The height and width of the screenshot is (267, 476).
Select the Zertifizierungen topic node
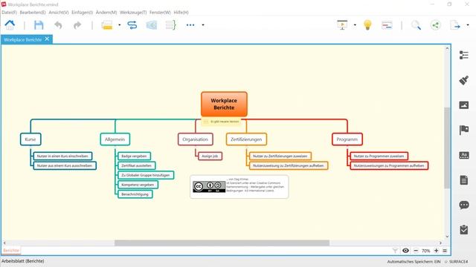246,139
